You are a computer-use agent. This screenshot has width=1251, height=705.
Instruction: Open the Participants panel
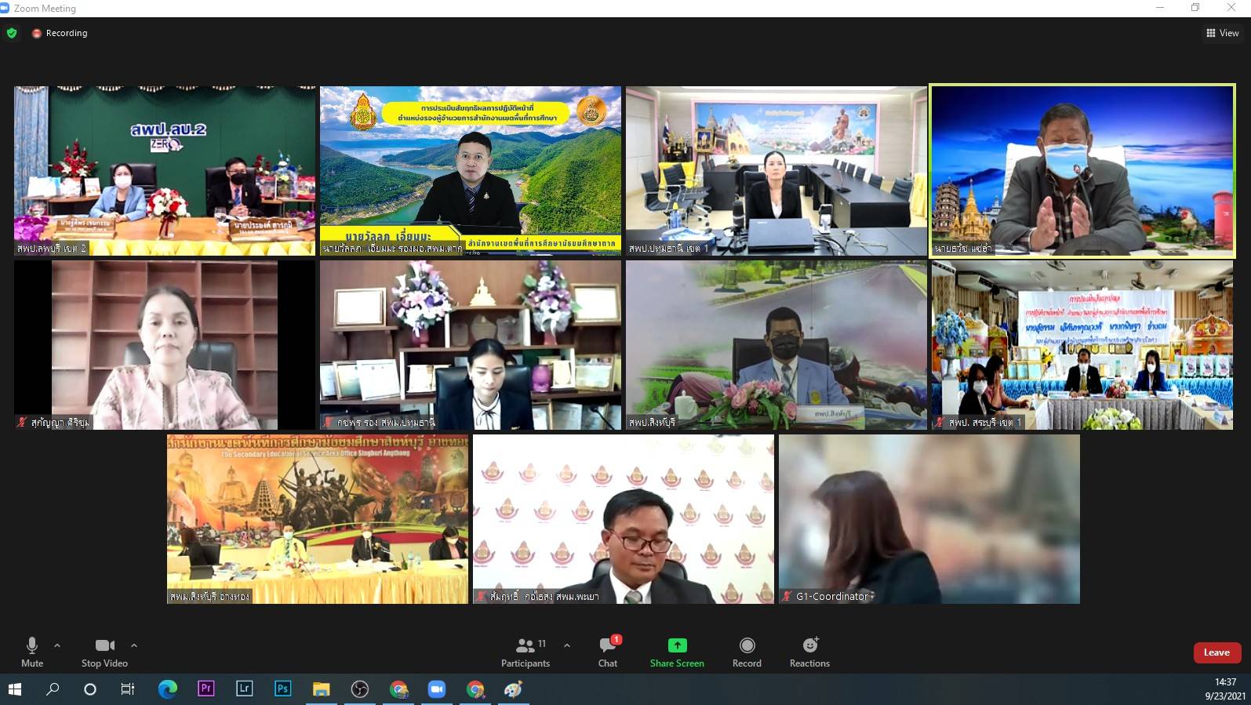[x=525, y=652]
